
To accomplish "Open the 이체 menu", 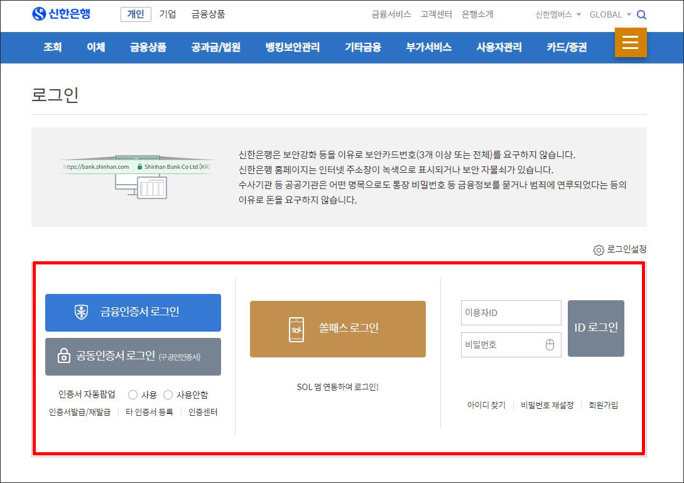I will pos(96,46).
